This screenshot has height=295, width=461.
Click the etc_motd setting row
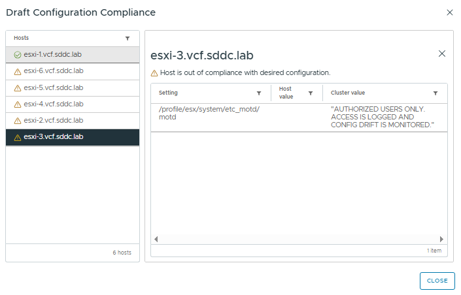(x=209, y=113)
